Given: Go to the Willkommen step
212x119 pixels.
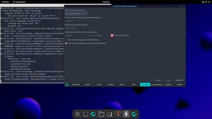Looking at the screenshot, I should tap(76, 85).
